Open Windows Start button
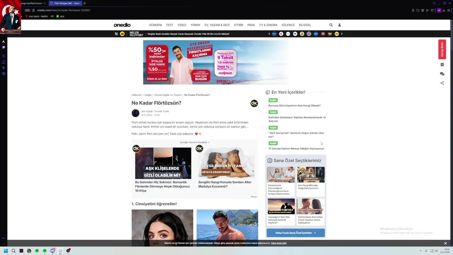Screen dimensions: 453x255 [x=6, y=251]
